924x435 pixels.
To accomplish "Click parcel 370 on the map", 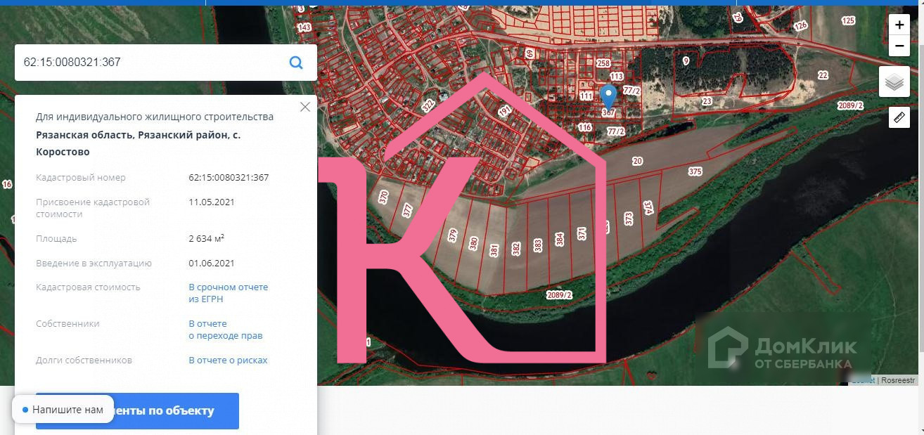I will click(x=383, y=197).
